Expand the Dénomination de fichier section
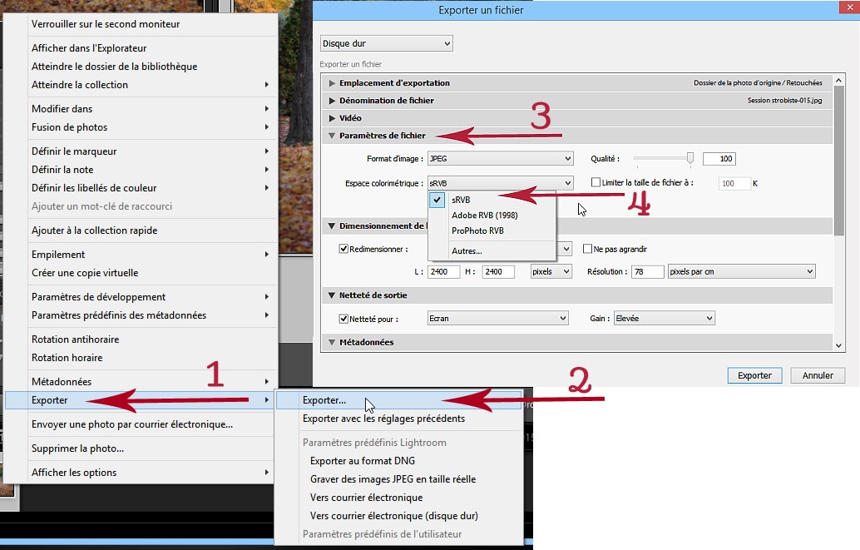This screenshot has width=860, height=550. pos(333,101)
